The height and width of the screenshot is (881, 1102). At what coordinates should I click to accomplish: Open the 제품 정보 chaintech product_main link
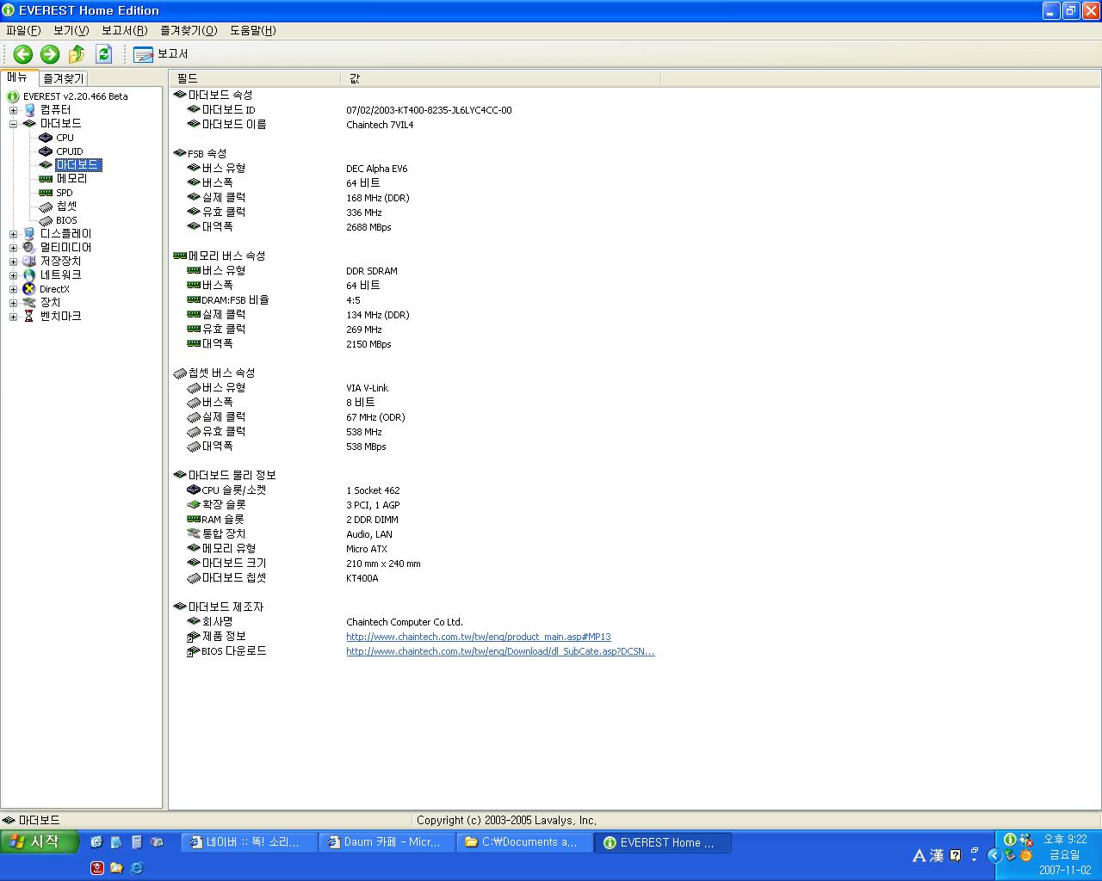pos(479,637)
